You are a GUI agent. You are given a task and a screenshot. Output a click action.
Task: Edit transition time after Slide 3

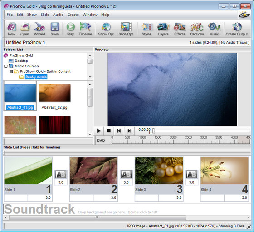[192, 182]
